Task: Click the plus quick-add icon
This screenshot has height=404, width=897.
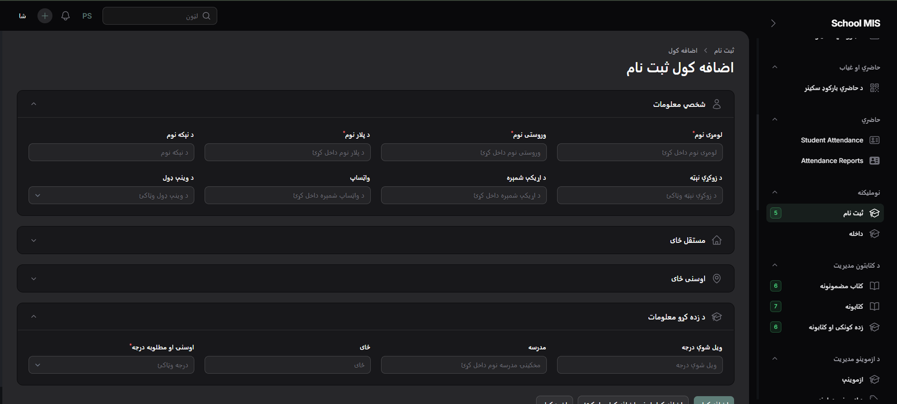Action: tap(45, 16)
